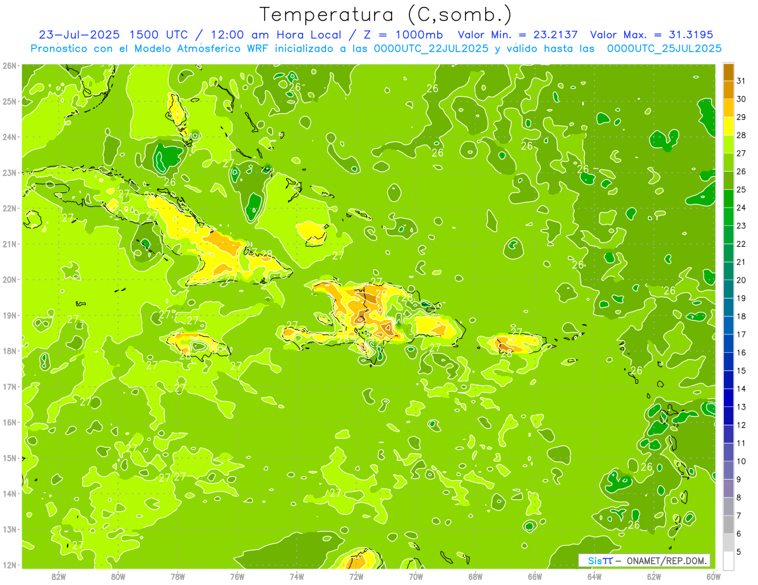Screen dimensions: 758x585
Task: Click the 'Valor Max. = 31.3195' value
Action: [652, 34]
